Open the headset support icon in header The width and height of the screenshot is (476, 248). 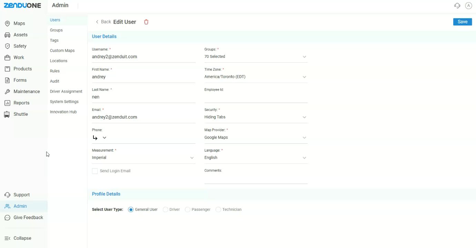(x=457, y=6)
